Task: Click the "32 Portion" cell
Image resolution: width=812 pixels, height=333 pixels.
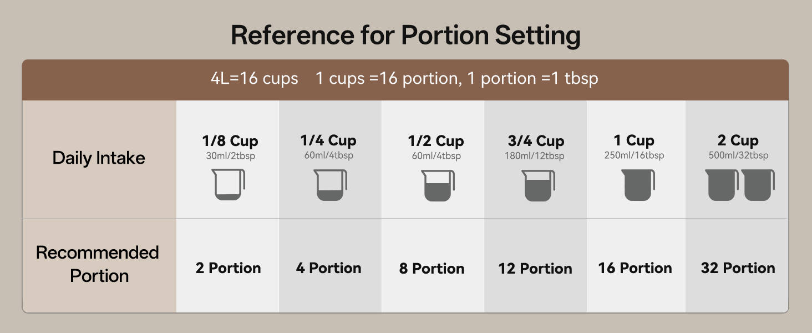Action: pos(738,268)
